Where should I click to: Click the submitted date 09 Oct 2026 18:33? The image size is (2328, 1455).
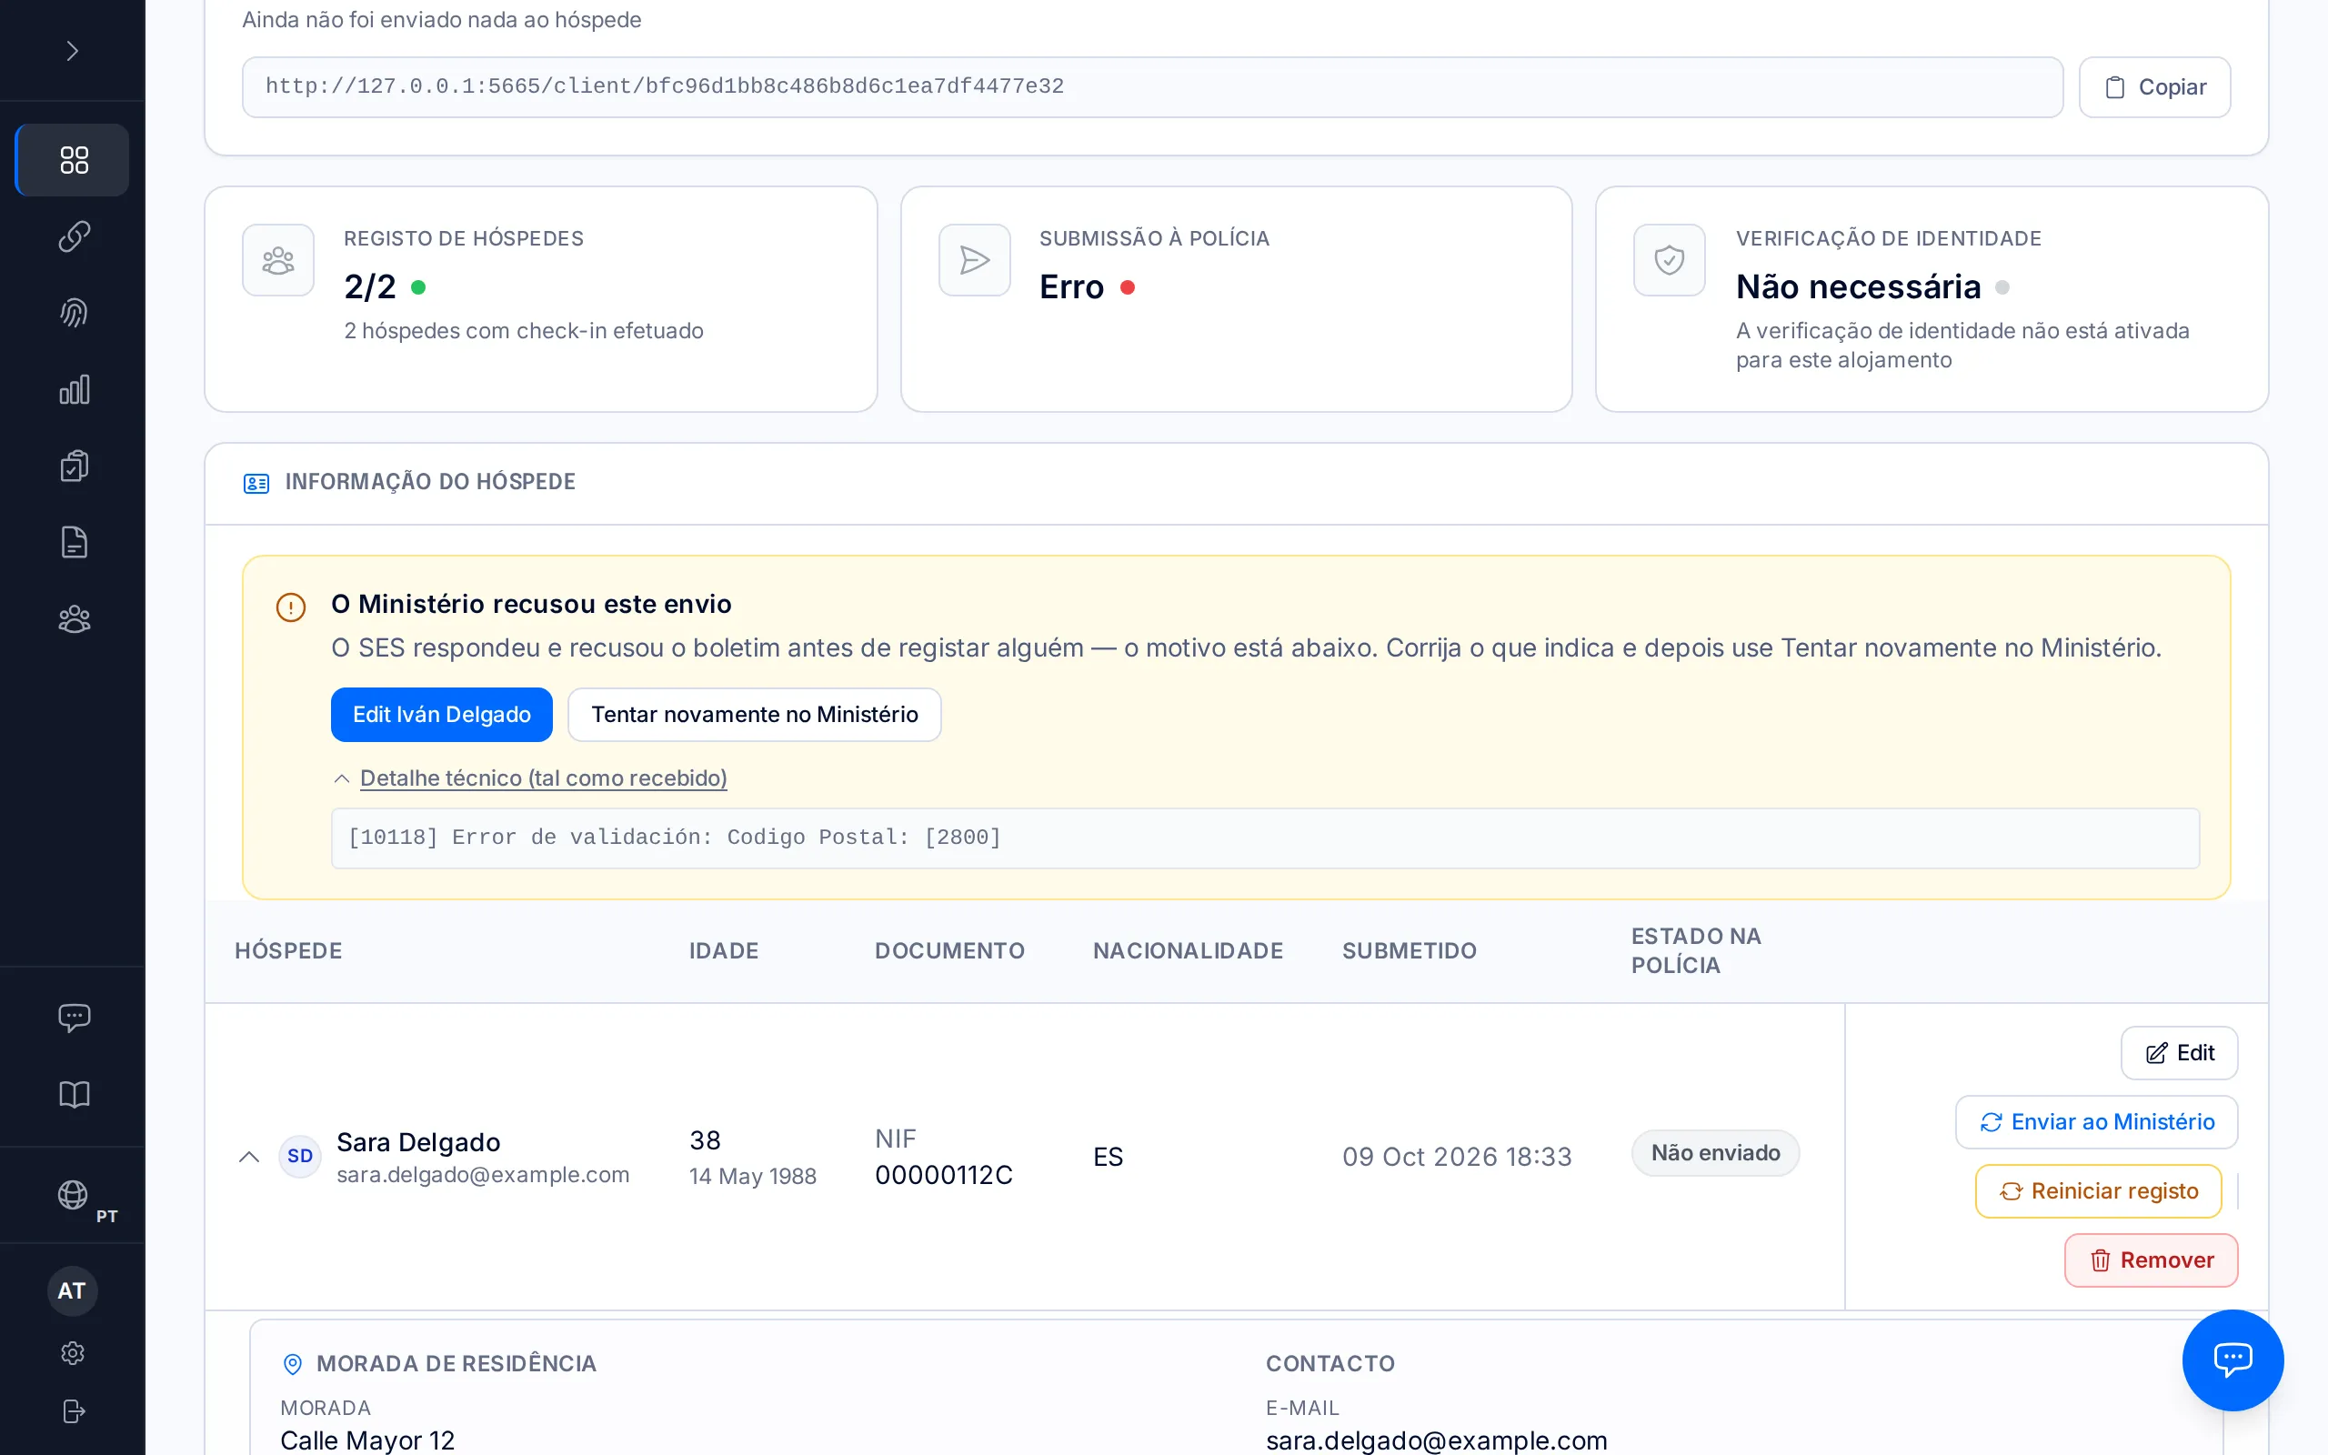tap(1457, 1157)
